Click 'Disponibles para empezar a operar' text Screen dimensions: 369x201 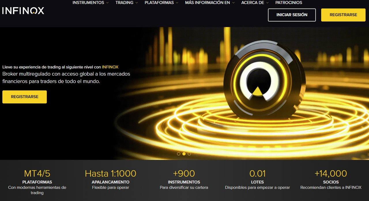pos(257,187)
